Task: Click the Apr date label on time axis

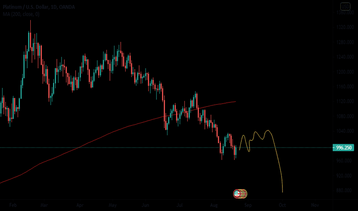Action: pyautogui.click(x=80, y=205)
